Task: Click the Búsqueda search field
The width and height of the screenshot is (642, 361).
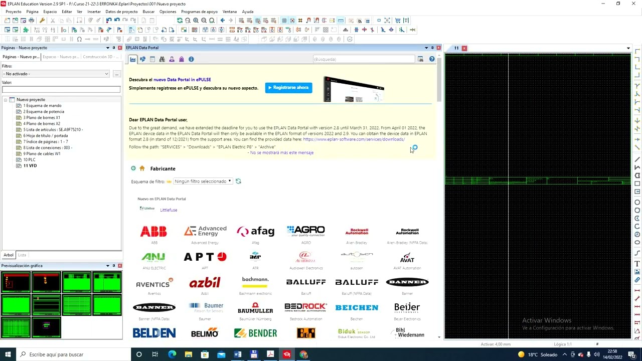Action: pos(364,59)
